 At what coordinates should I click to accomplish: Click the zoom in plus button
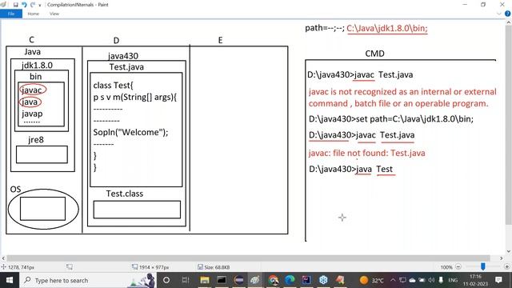tap(506, 266)
